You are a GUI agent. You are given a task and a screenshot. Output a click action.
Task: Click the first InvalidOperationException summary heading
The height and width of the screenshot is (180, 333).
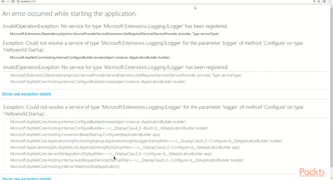click(x=115, y=26)
